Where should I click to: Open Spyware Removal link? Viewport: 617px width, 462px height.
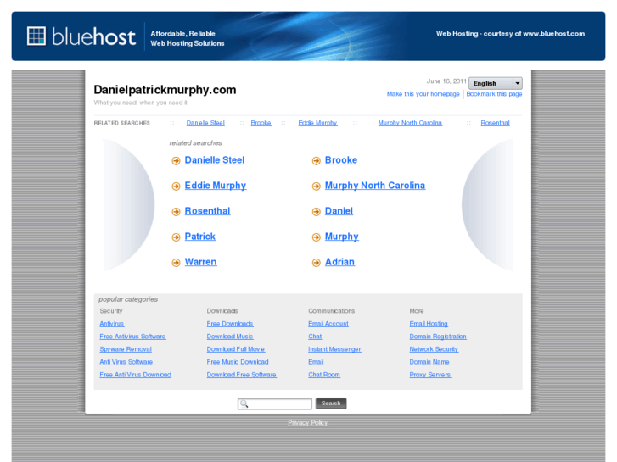click(x=126, y=349)
